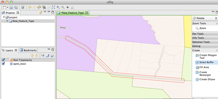Click the Save icon in the toolbar

pos(11,7)
